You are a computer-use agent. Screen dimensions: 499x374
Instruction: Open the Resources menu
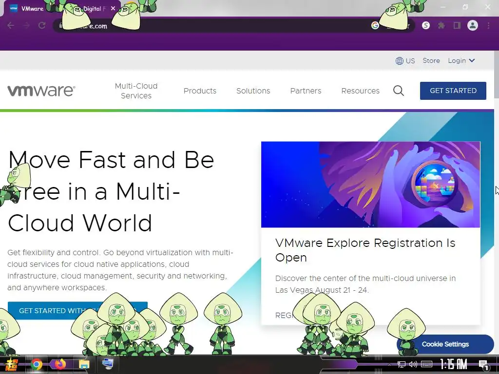pyautogui.click(x=360, y=91)
